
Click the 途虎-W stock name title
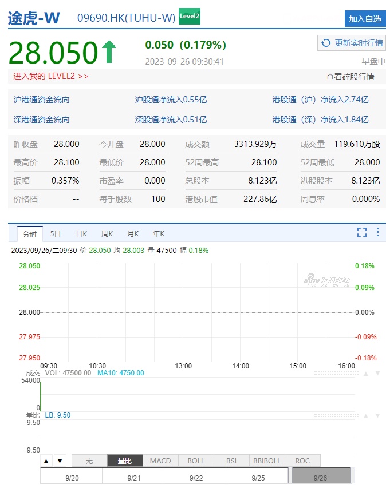click(34, 18)
